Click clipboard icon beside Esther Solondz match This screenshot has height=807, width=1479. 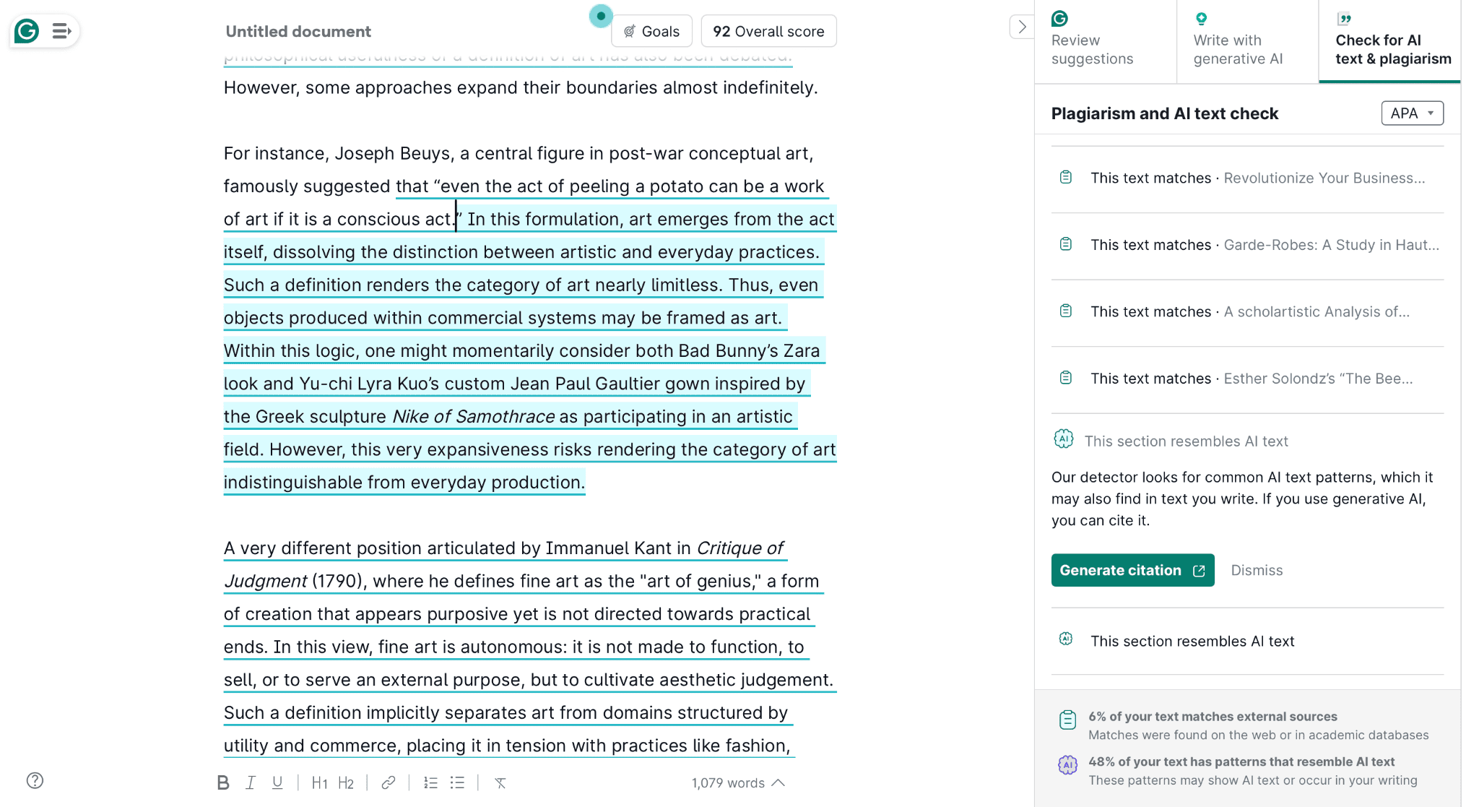tap(1066, 379)
